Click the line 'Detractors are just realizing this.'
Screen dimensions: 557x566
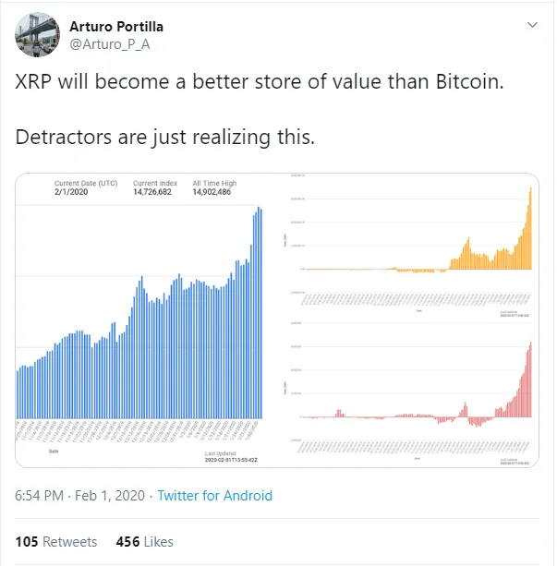point(166,138)
